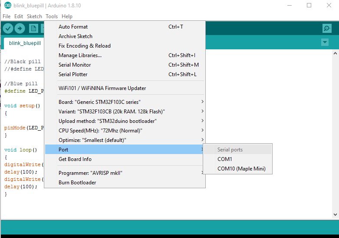Viewport: 339px width, 238px height.
Task: Click the //Blue pill comment line
Action: 21,84
